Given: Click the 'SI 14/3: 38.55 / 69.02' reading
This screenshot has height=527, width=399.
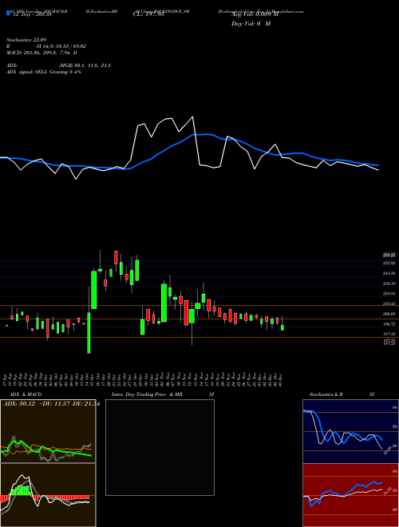Looking at the screenshot, I should click(x=61, y=46).
